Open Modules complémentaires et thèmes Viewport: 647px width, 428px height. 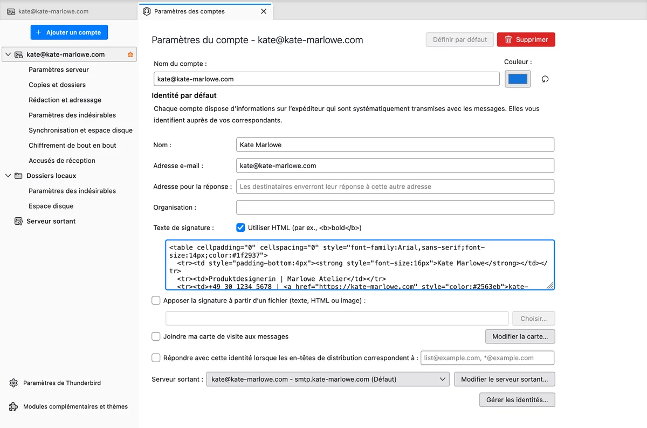(x=75, y=406)
